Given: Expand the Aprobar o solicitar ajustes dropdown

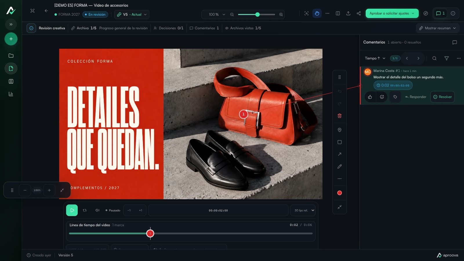Looking at the screenshot, I should [392, 13].
